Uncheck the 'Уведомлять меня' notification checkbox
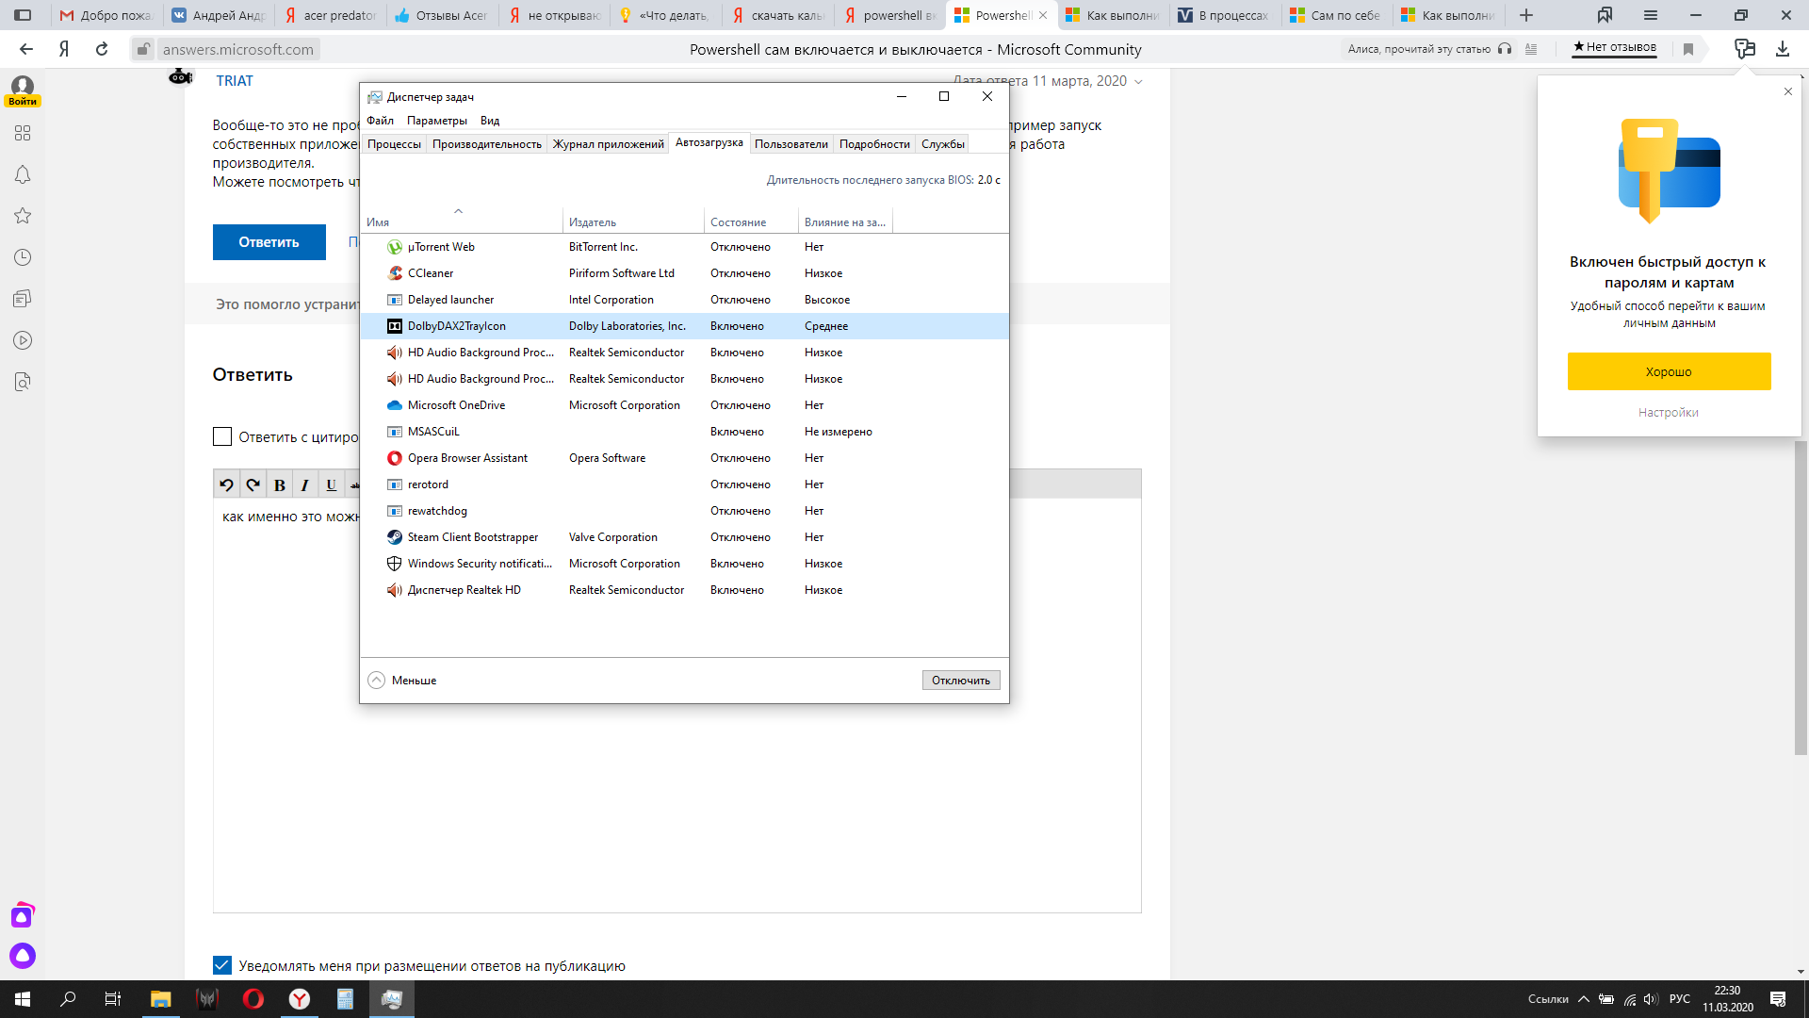The image size is (1809, 1018). 222,965
